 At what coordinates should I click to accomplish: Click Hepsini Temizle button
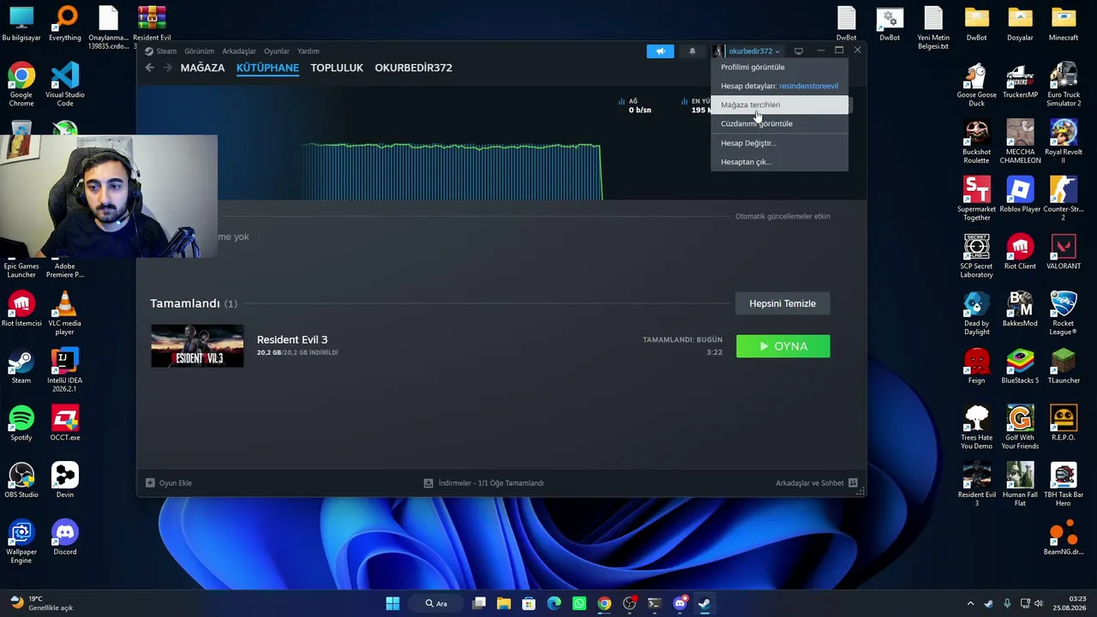tap(782, 303)
